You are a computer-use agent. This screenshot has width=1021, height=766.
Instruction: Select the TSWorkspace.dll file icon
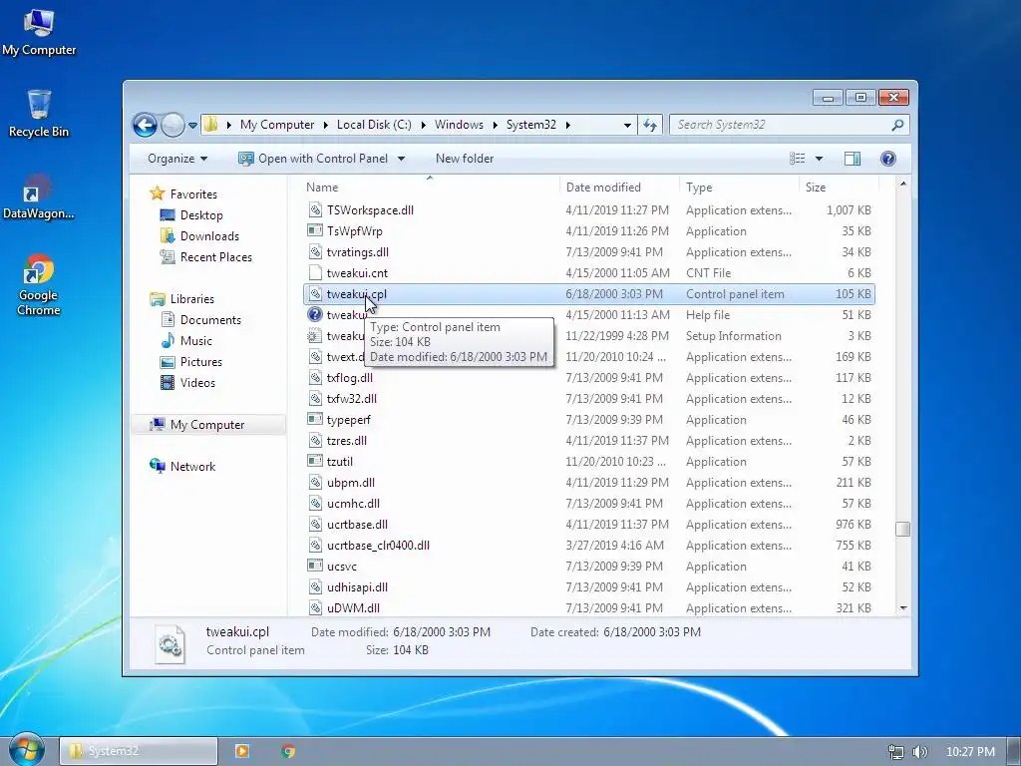tap(315, 209)
